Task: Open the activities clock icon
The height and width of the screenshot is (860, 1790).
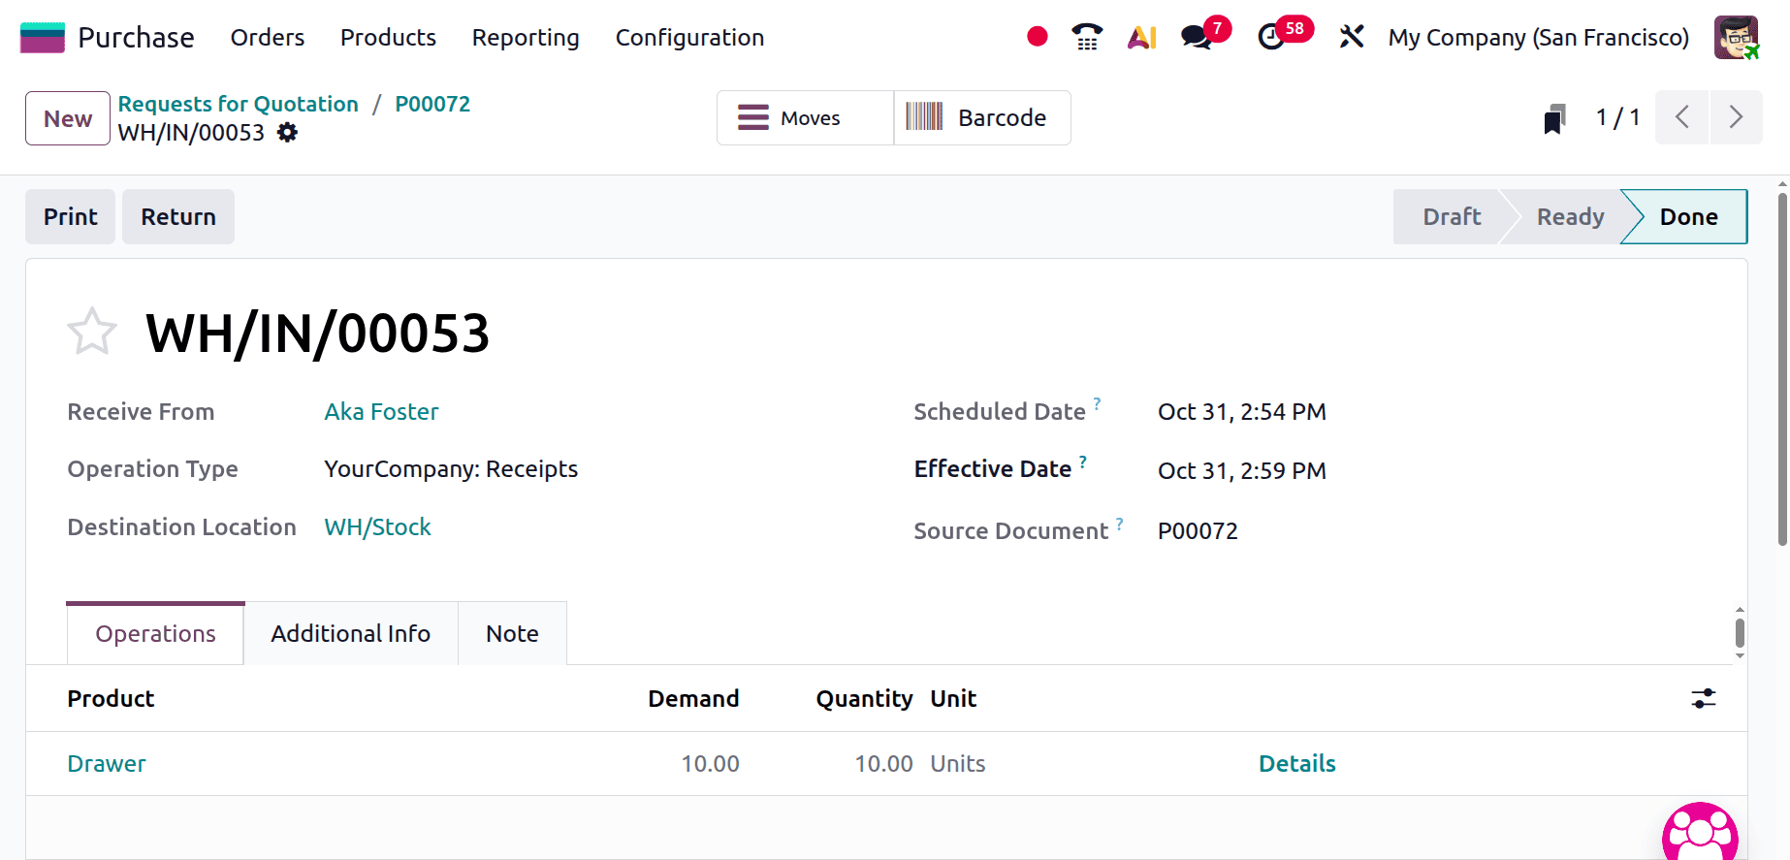Action: coord(1271,37)
